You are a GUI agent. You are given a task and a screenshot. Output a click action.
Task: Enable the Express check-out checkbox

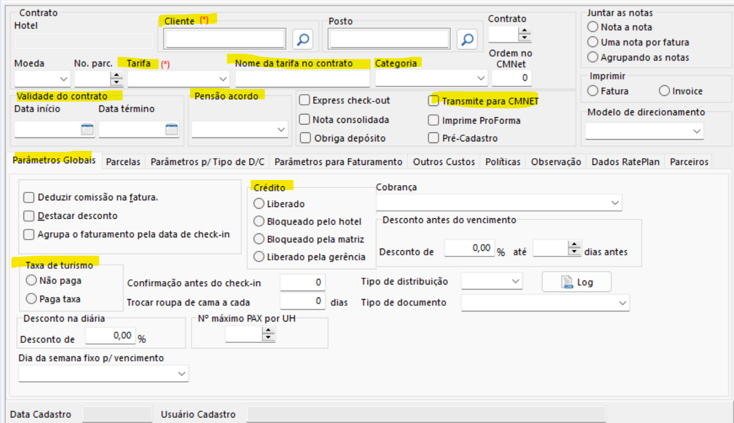click(x=305, y=101)
